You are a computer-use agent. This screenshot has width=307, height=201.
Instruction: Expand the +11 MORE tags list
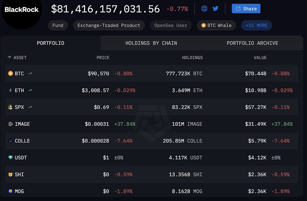(x=256, y=25)
